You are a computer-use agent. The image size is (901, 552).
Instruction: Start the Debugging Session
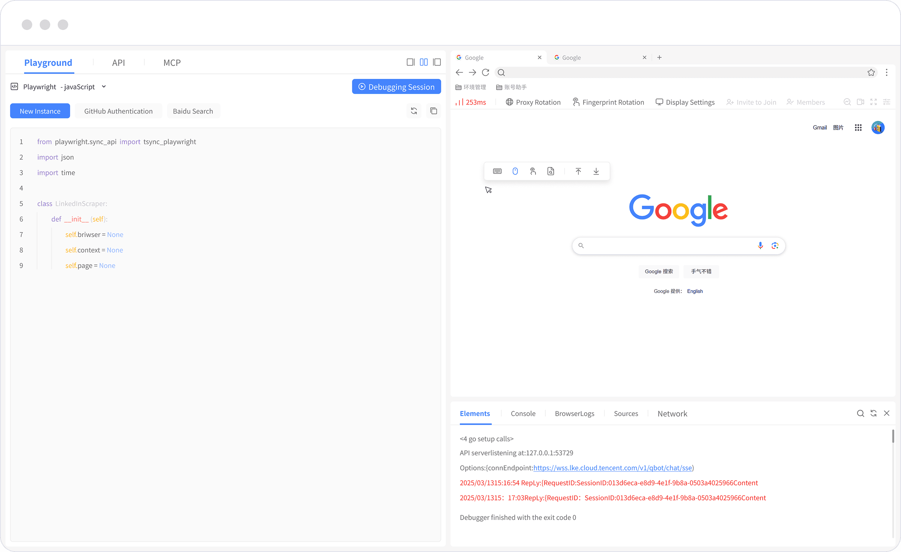397,87
